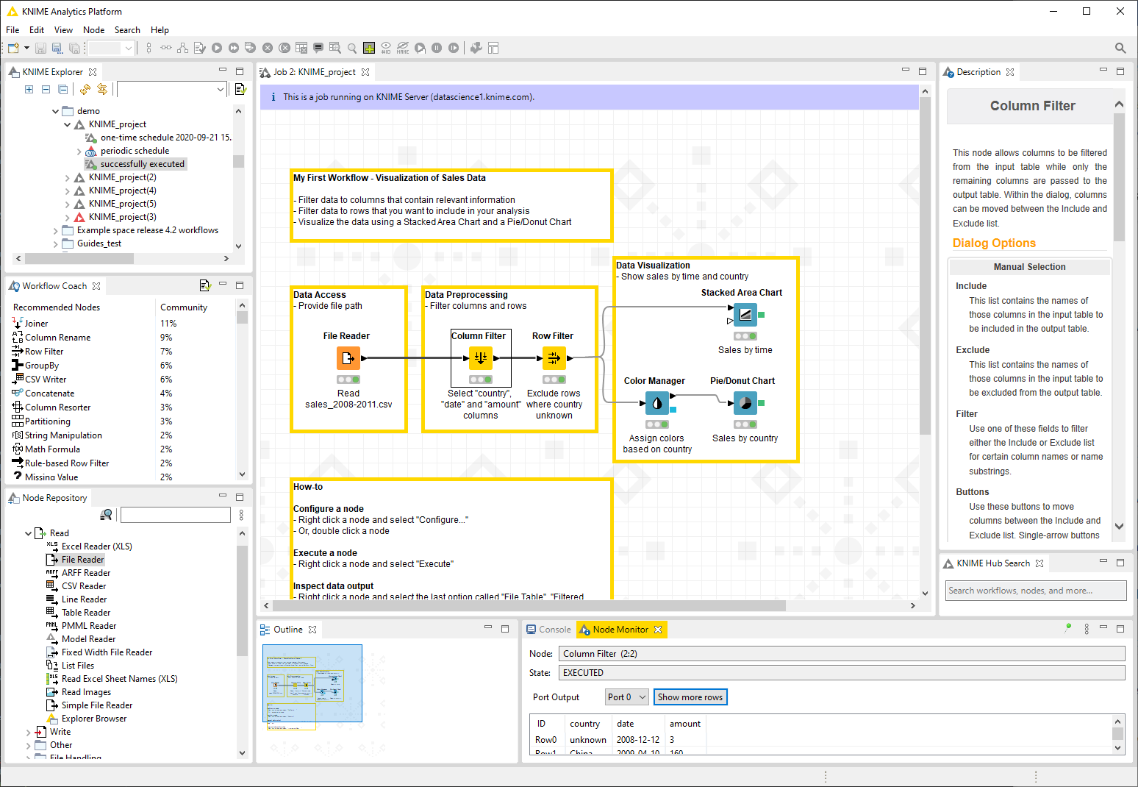Click the add metanode green plus icon
The width and height of the screenshot is (1138, 787).
369,48
